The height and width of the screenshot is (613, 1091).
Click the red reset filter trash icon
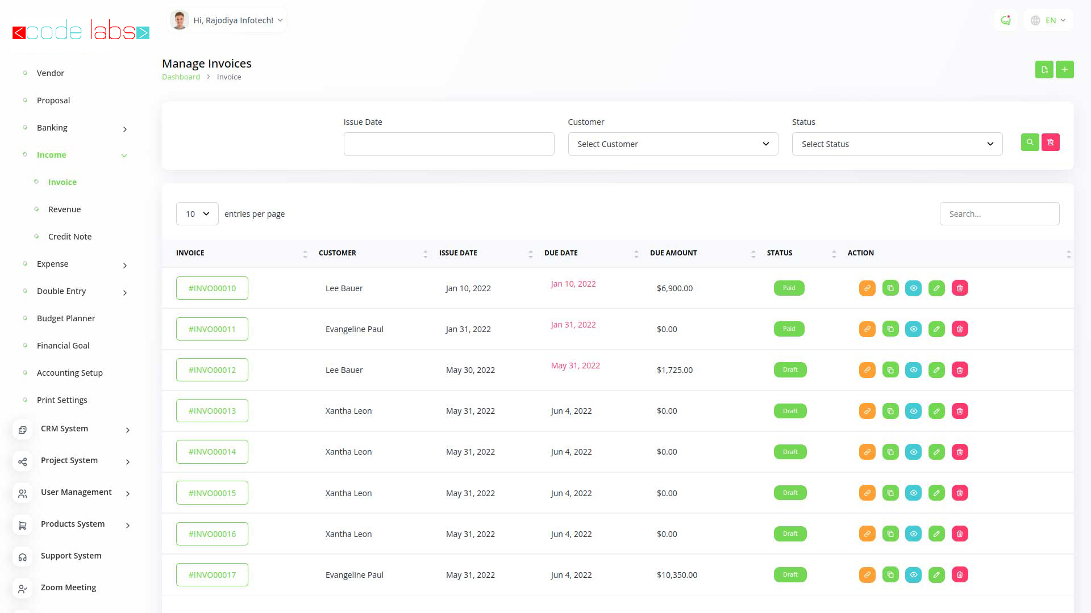(x=1050, y=142)
